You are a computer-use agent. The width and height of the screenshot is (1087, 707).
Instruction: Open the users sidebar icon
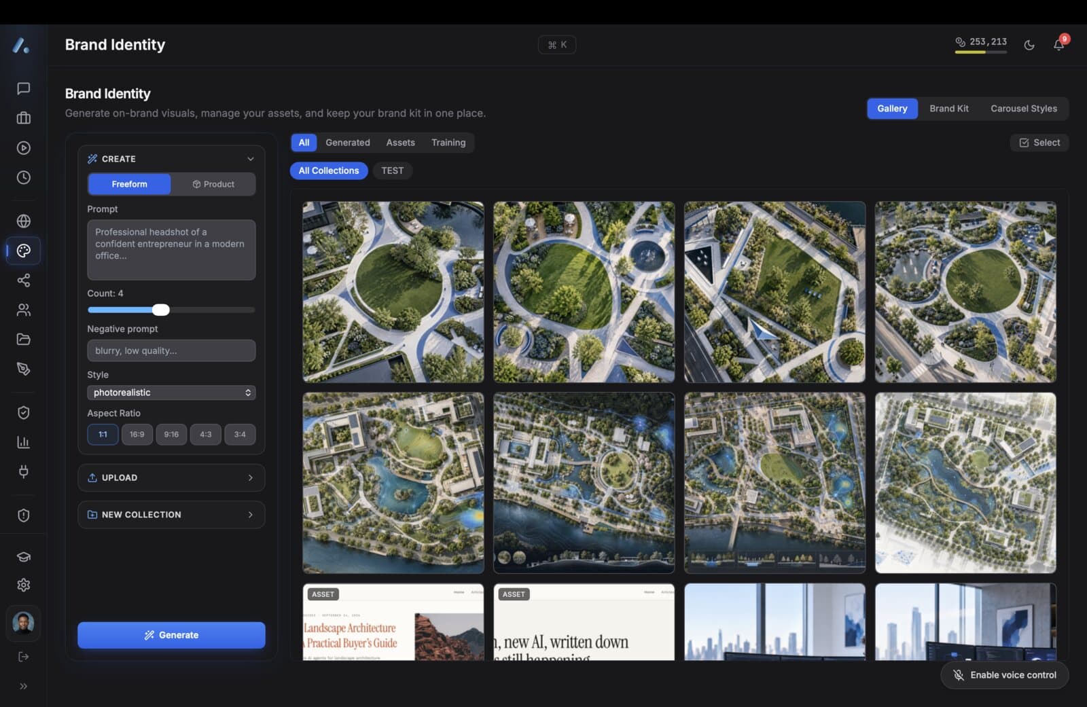pos(23,310)
